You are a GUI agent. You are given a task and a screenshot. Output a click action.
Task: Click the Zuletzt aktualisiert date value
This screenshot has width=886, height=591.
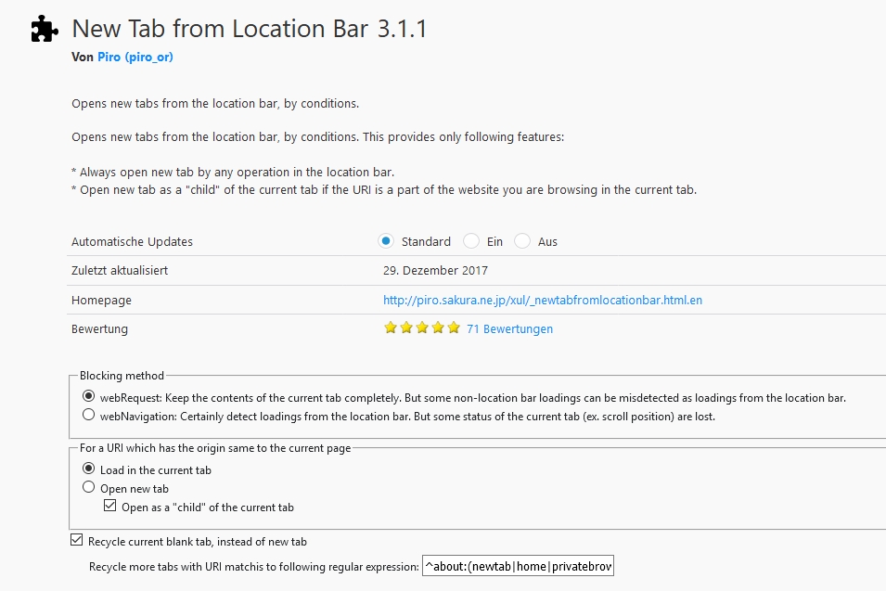[435, 271]
